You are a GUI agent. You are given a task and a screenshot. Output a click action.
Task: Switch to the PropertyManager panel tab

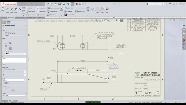pyautogui.click(x=8, y=22)
